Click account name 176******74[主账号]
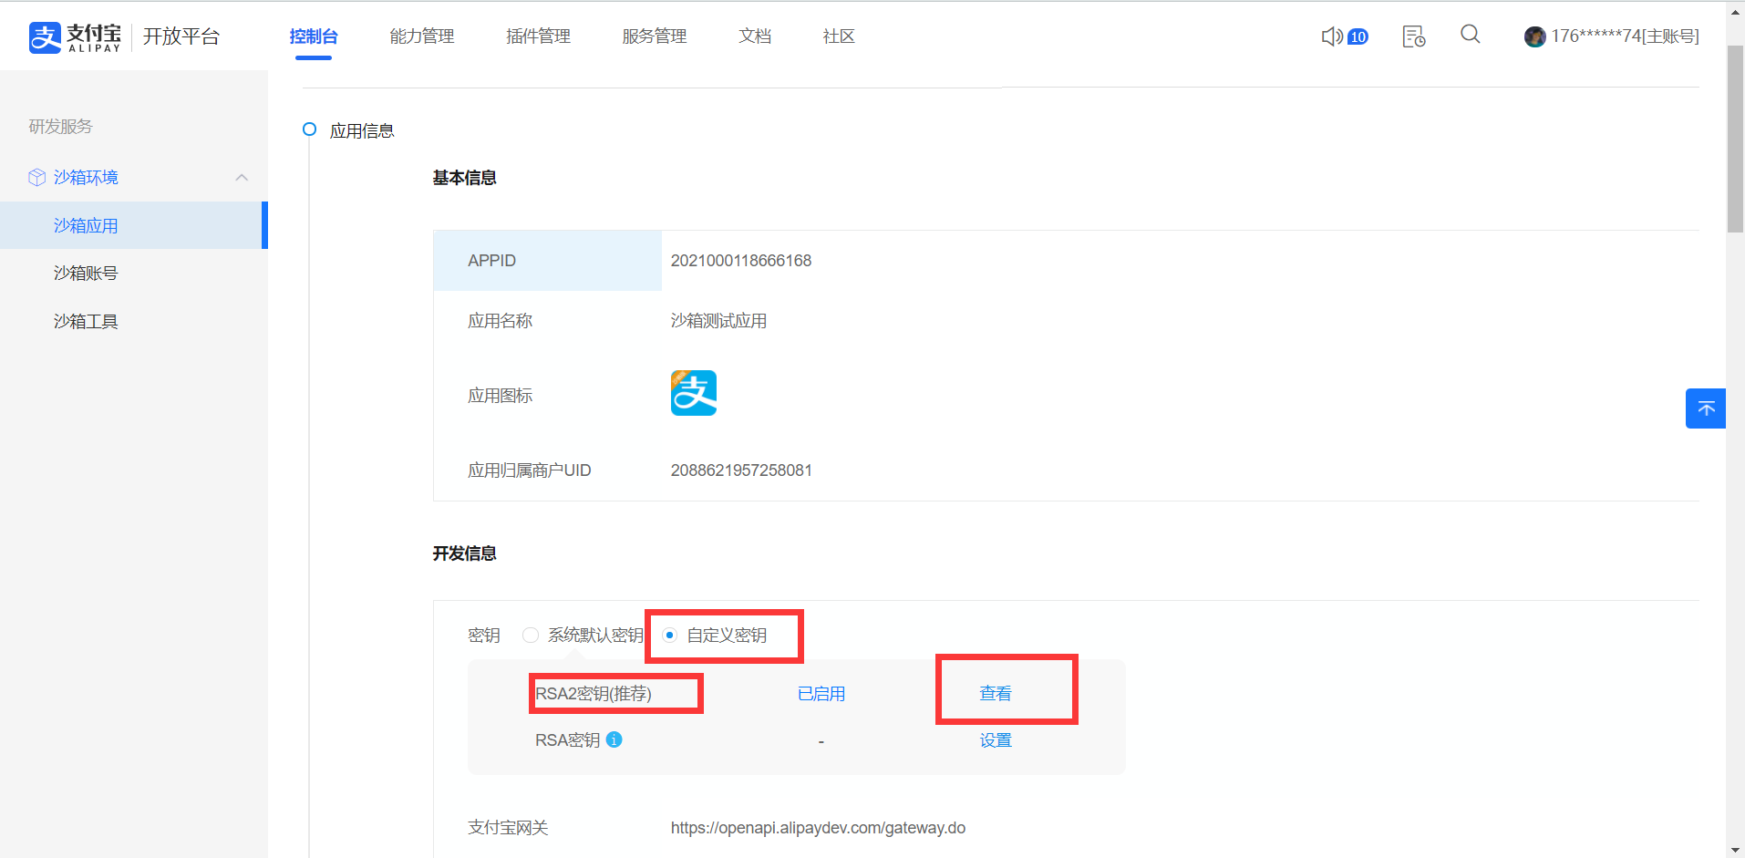Image resolution: width=1745 pixels, height=858 pixels. [1626, 36]
